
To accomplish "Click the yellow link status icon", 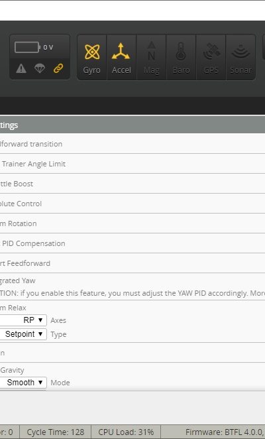I will pyautogui.click(x=58, y=68).
